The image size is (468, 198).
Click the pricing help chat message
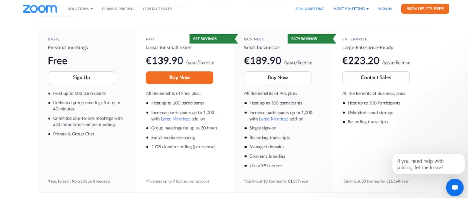tap(428, 164)
